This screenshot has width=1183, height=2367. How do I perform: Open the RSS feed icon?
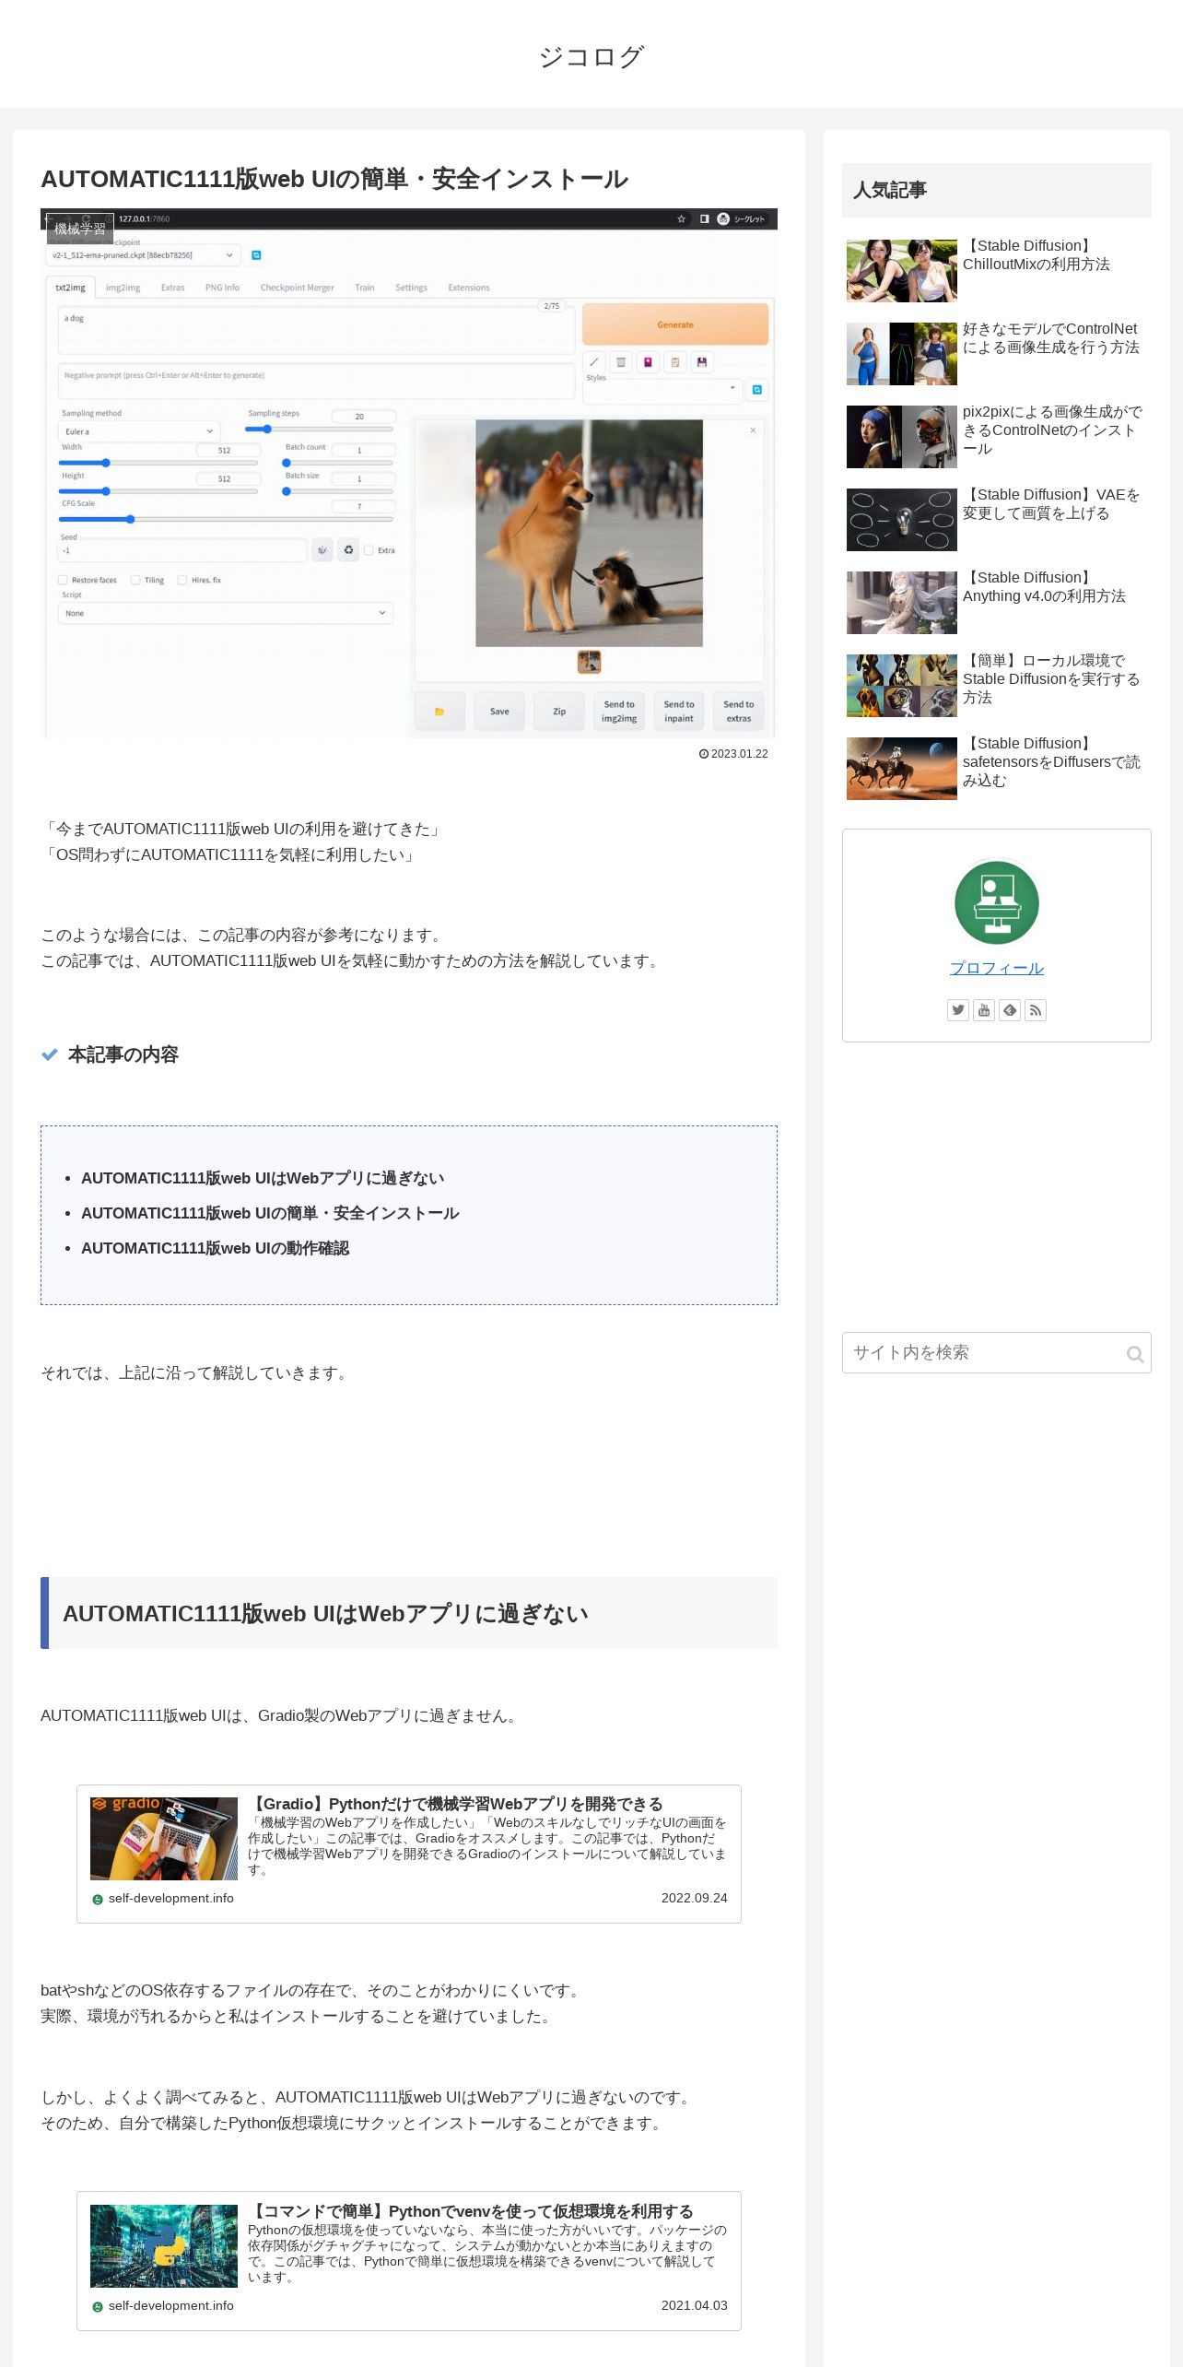1036,1010
